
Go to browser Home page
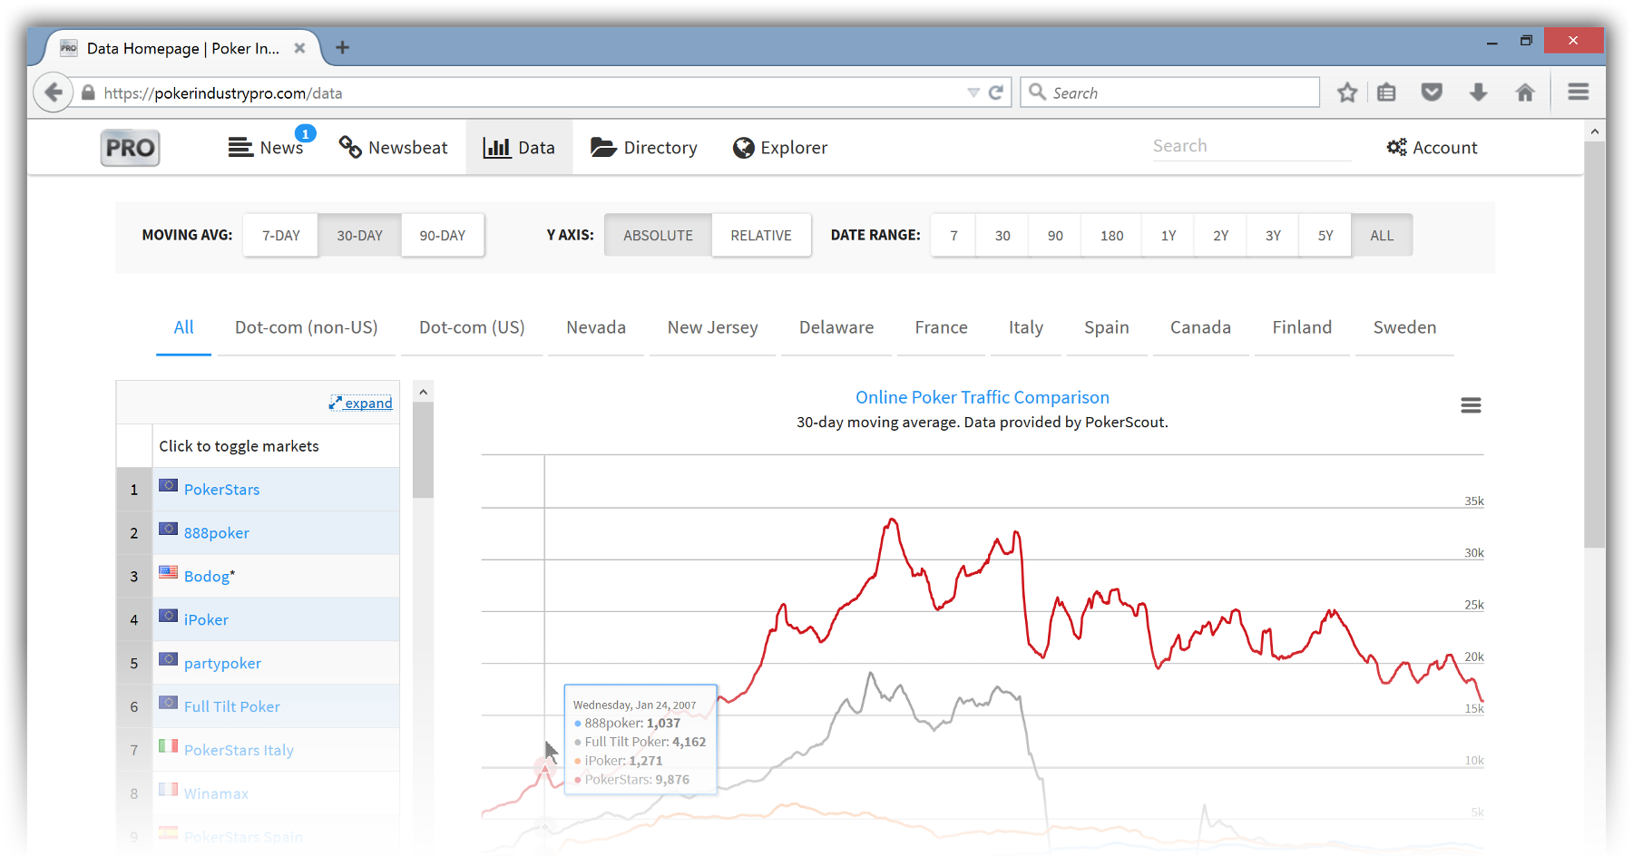(1525, 92)
